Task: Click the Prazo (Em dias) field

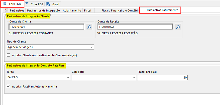Action: [x=163, y=78]
